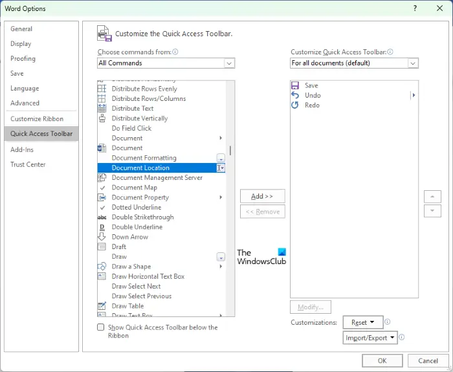This screenshot has height=372, width=453.
Task: Click the Document Management Server icon
Action: click(x=102, y=178)
